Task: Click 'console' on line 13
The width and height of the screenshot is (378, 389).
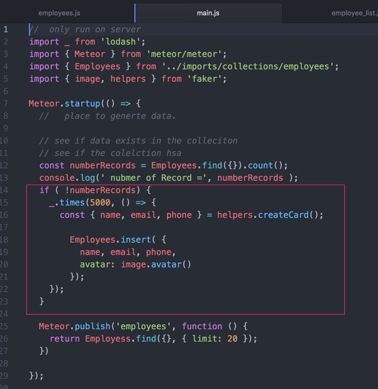Action: 57,178
